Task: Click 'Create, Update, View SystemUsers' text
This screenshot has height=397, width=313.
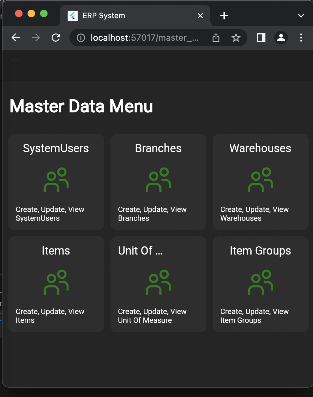Action: pos(50,214)
